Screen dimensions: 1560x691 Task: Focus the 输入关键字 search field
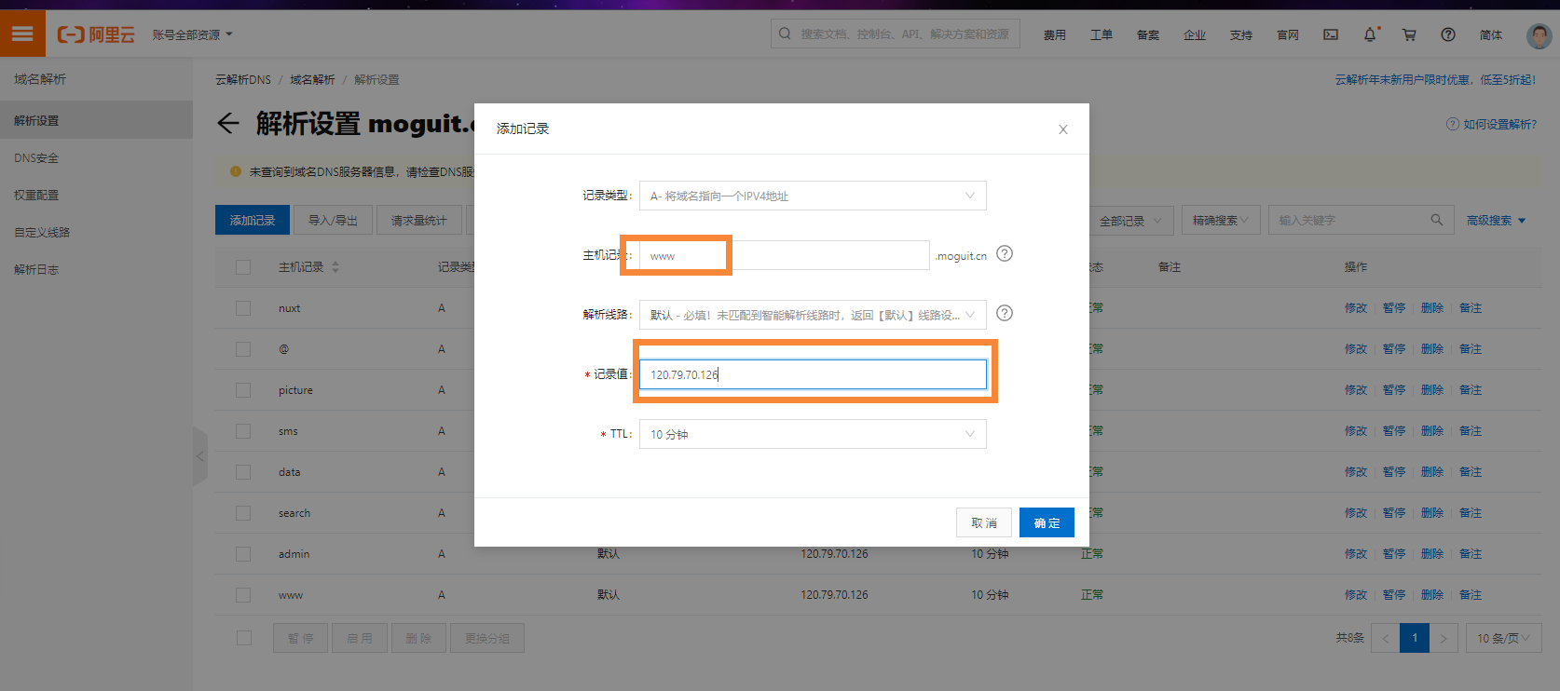point(1362,221)
